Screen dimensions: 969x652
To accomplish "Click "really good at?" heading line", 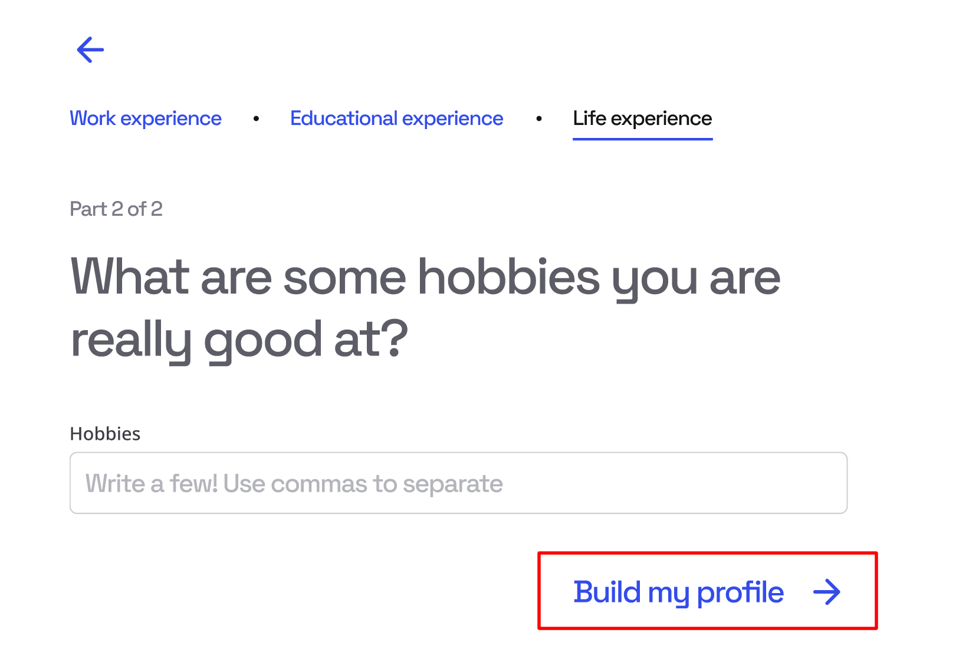I will 239,341.
